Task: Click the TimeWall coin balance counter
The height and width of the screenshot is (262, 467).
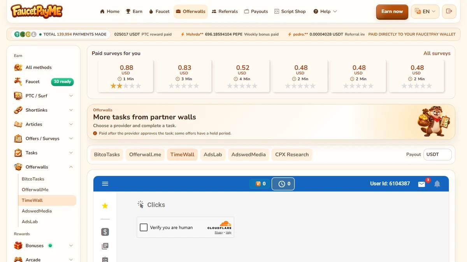Action: [x=260, y=184]
